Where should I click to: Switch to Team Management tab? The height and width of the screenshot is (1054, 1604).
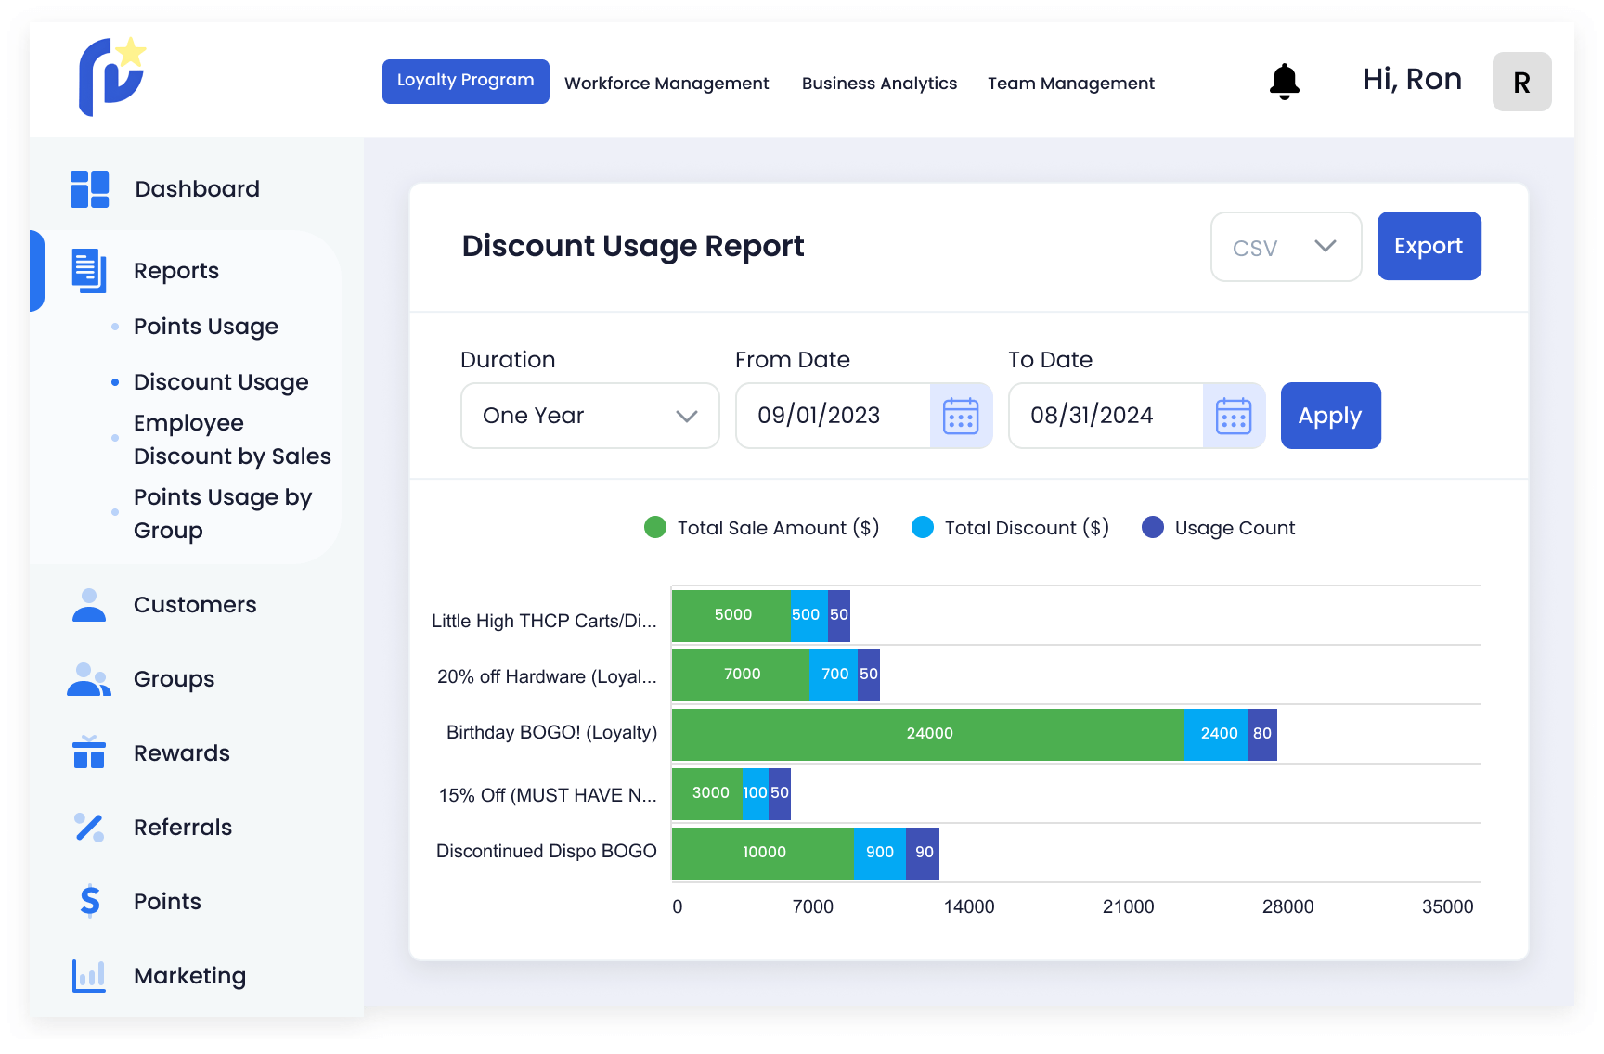(x=1071, y=84)
